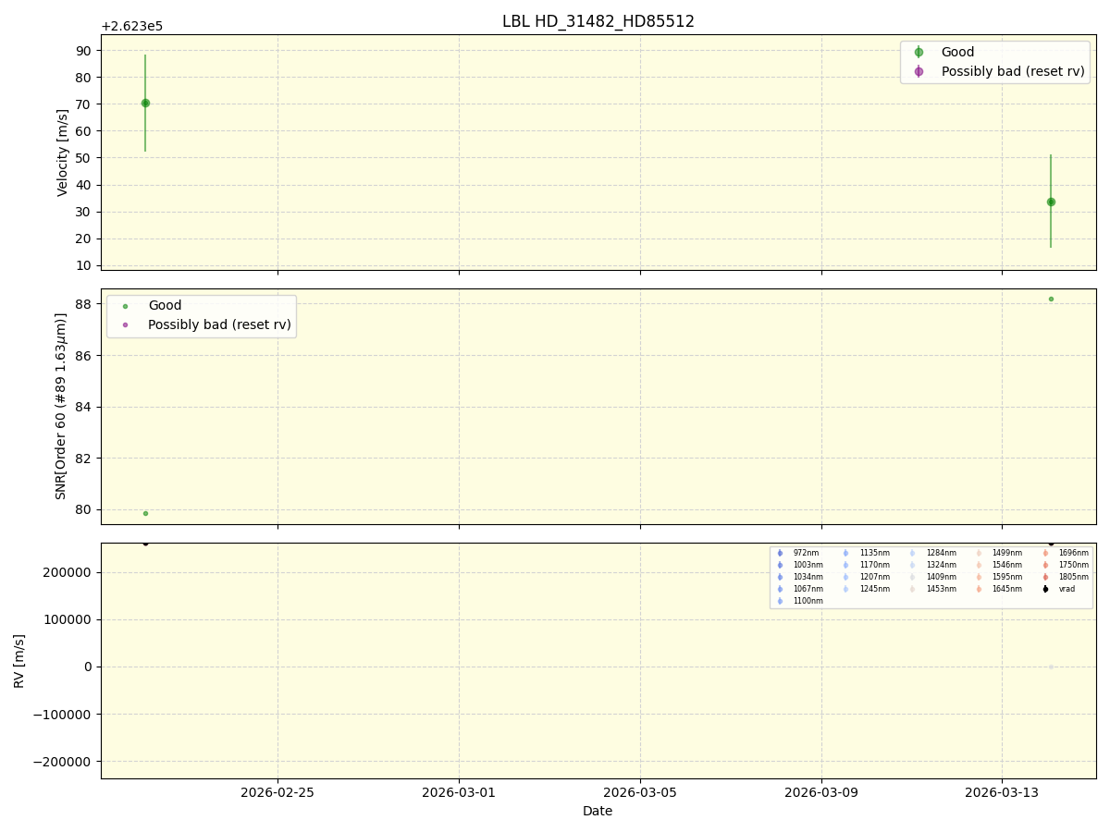Click the 1324nm legend marker
This screenshot has height=832, width=1110.
(x=912, y=565)
